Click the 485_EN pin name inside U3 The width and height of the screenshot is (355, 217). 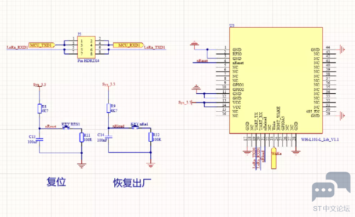click(x=313, y=111)
